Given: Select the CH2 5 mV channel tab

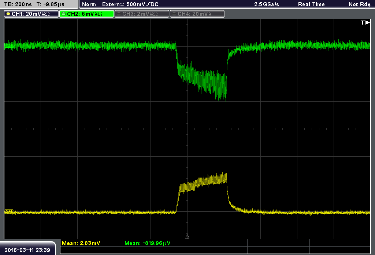Looking at the screenshot, I should (x=86, y=14).
